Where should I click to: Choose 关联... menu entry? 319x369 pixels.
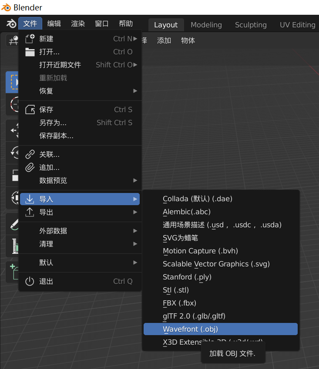tap(80, 154)
